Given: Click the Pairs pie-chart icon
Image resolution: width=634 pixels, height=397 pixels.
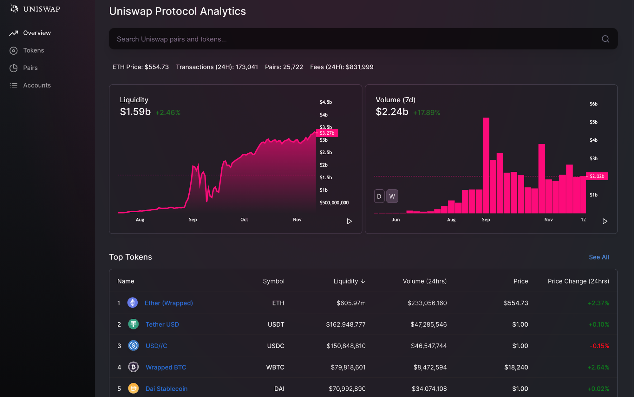Looking at the screenshot, I should click(x=14, y=68).
